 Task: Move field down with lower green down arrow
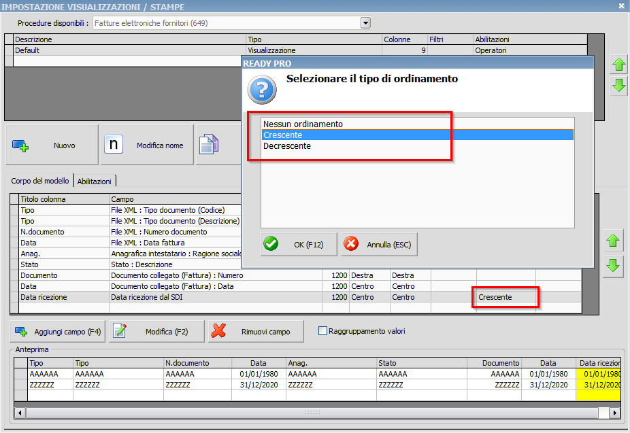[613, 265]
